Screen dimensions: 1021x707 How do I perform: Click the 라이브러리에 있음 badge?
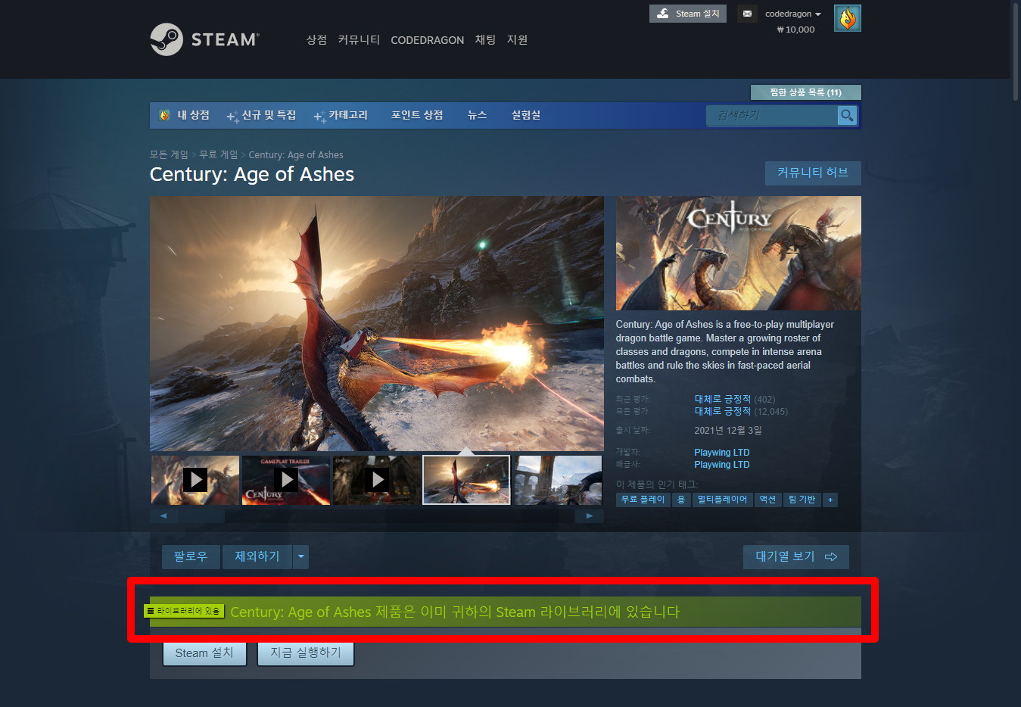pos(184,611)
